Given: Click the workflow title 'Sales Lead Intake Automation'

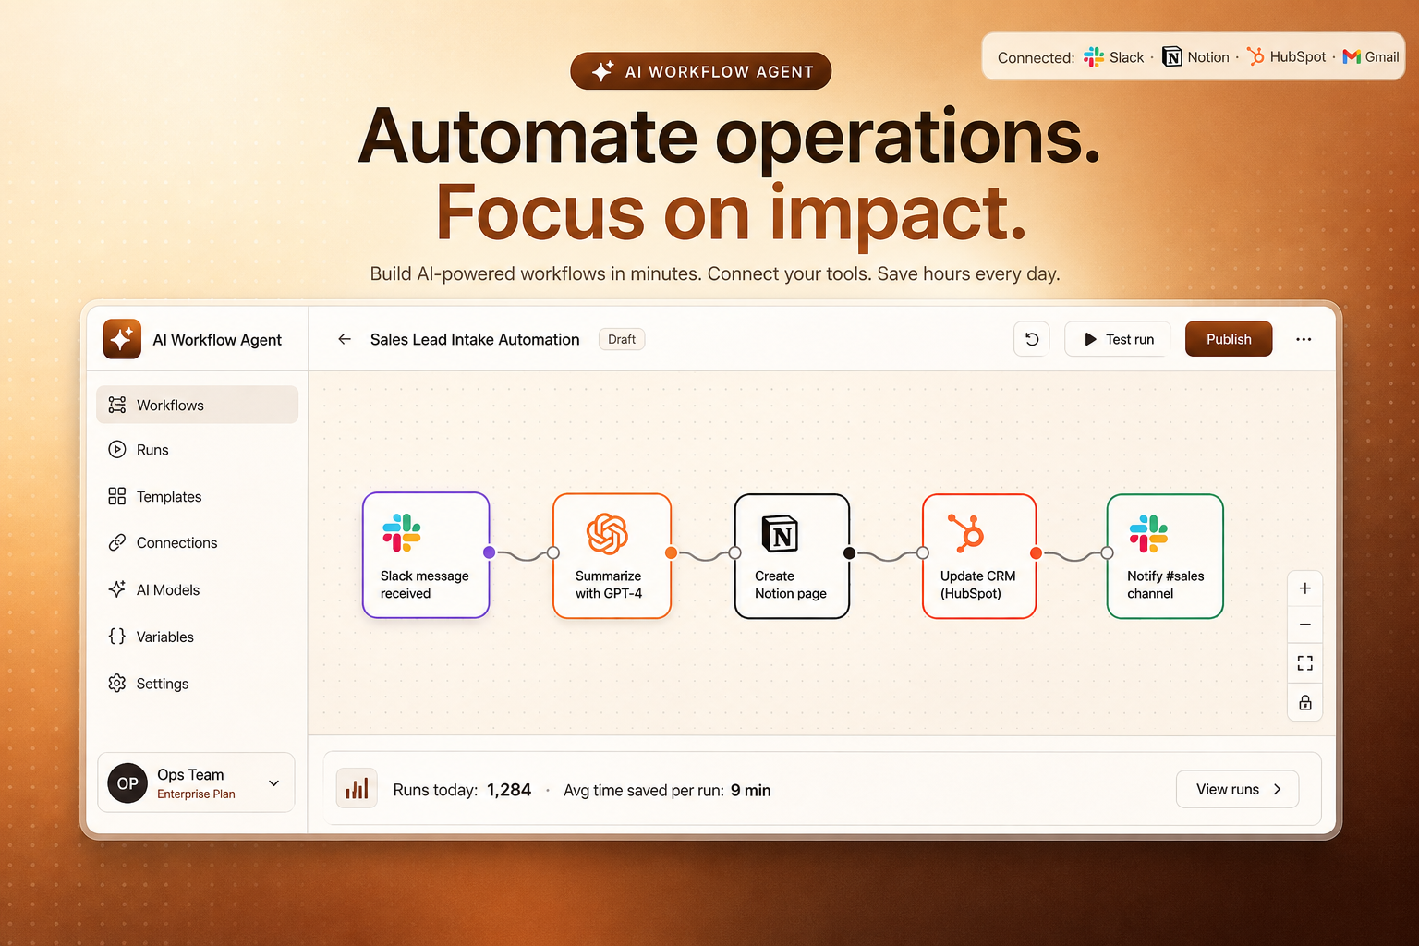Looking at the screenshot, I should (475, 339).
